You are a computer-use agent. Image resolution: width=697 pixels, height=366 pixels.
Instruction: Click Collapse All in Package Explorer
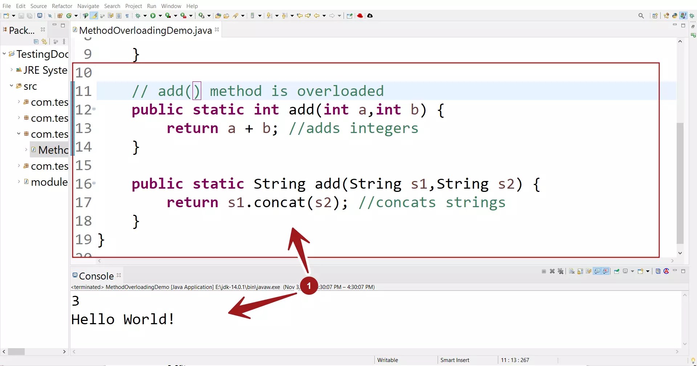click(36, 41)
